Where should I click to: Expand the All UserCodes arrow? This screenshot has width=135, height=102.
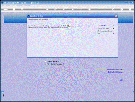point(113,26)
